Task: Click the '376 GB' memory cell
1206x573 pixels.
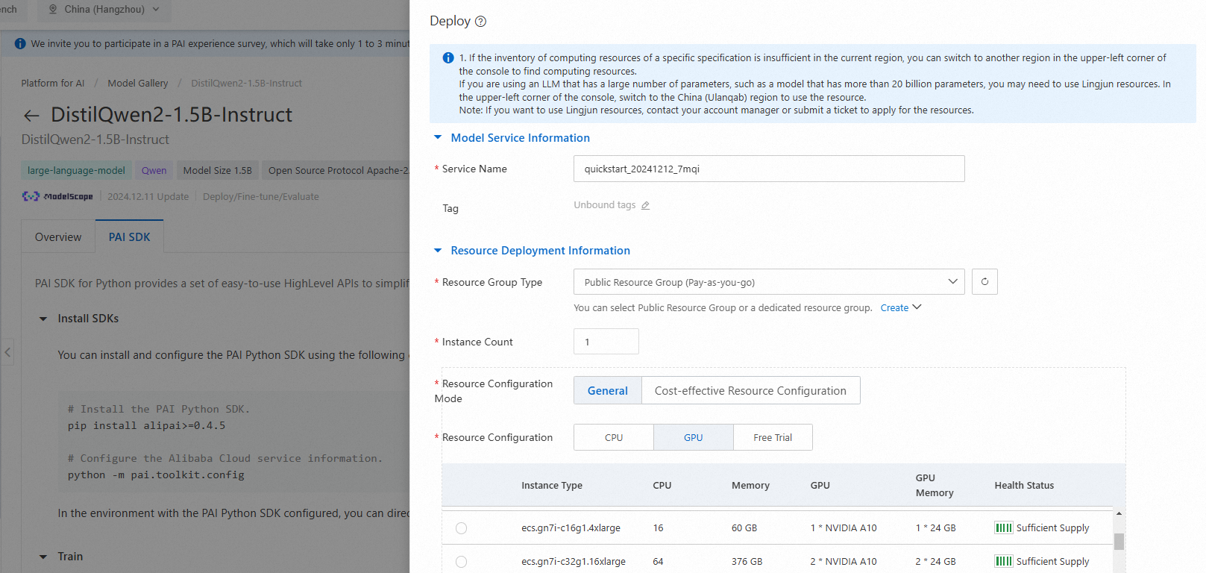Action: tap(747, 562)
